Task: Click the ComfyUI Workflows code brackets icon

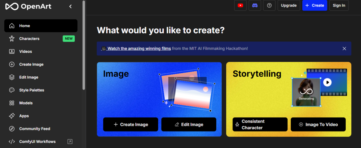Action: 12,141
